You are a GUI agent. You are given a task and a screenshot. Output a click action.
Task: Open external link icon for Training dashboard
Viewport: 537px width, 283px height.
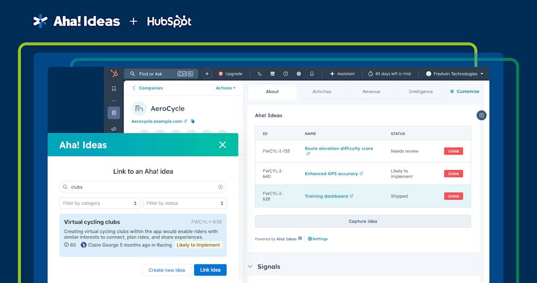[351, 196]
